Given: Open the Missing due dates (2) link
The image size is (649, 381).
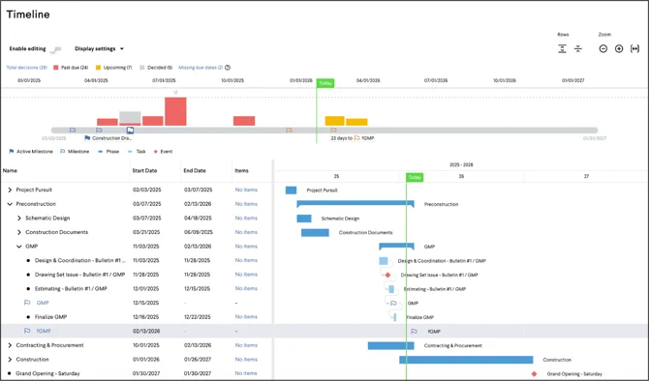Looking at the screenshot, I should pyautogui.click(x=201, y=68).
